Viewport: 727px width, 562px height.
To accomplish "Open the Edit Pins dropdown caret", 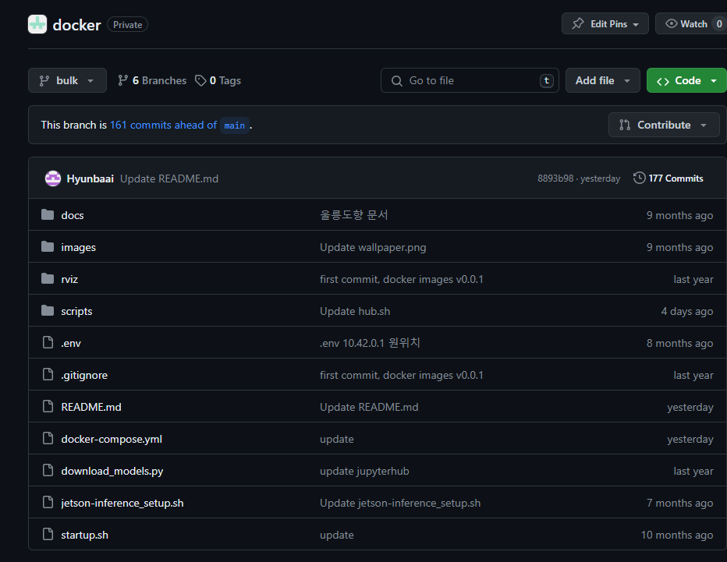I will coord(636,24).
